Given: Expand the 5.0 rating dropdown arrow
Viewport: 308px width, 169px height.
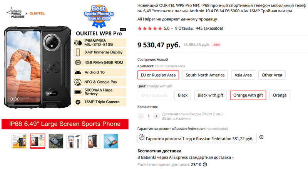Looking at the screenshot, I should [x=172, y=29].
